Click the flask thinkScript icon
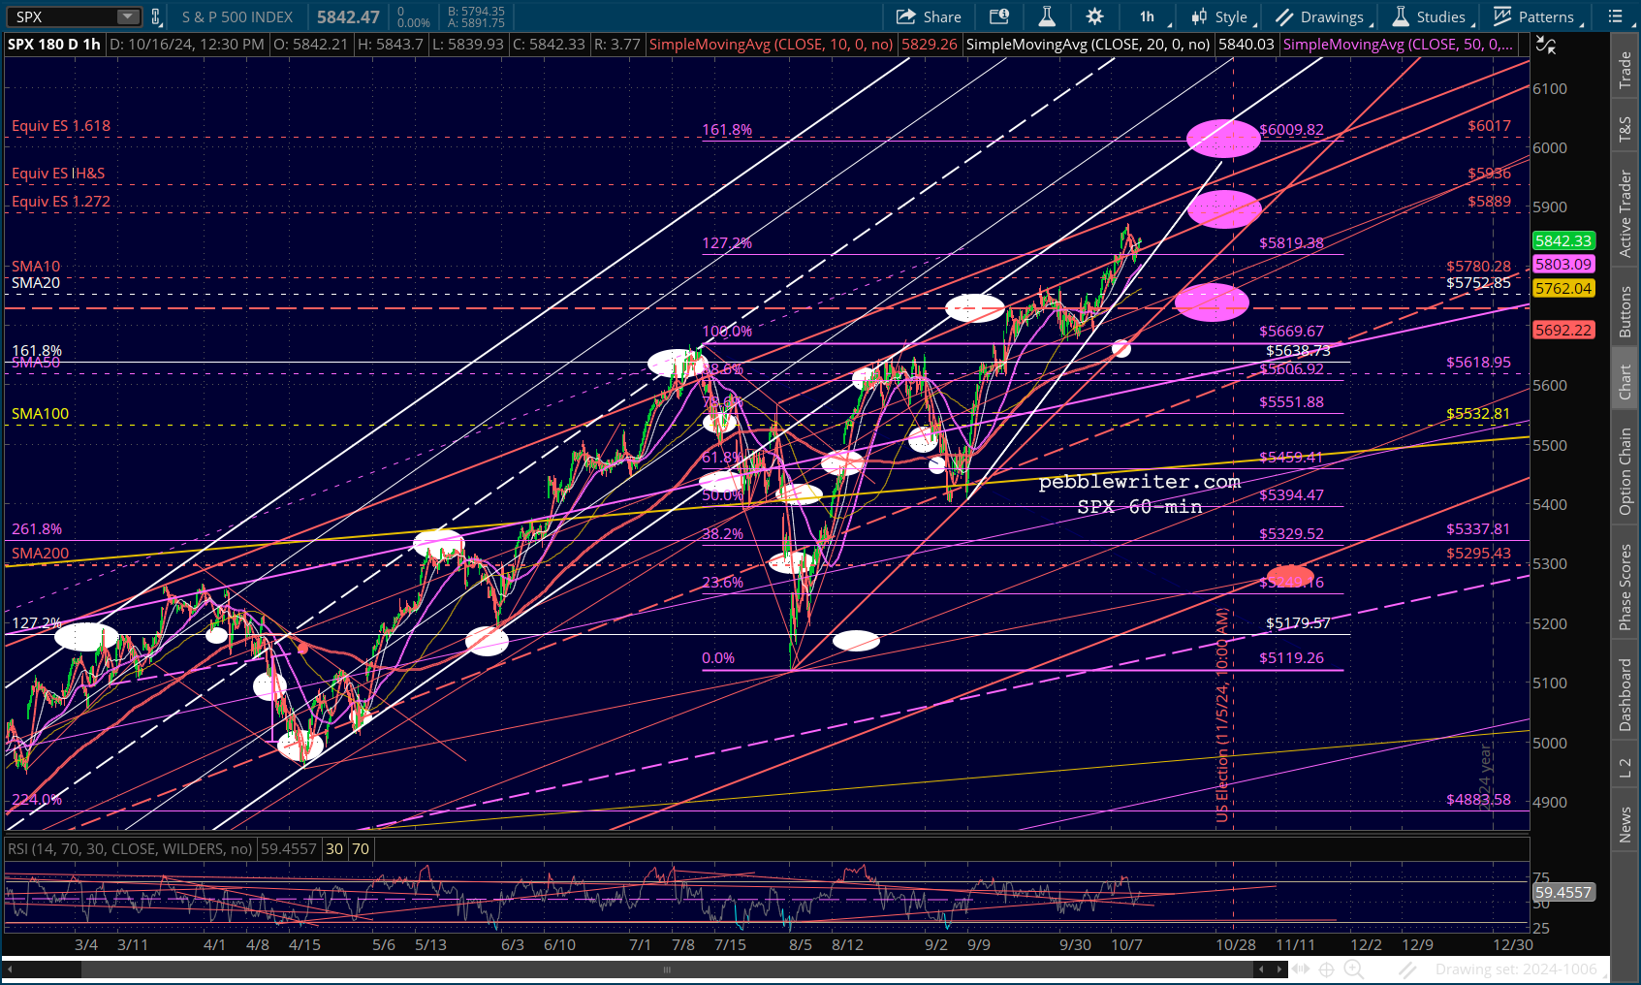 pos(1047,16)
